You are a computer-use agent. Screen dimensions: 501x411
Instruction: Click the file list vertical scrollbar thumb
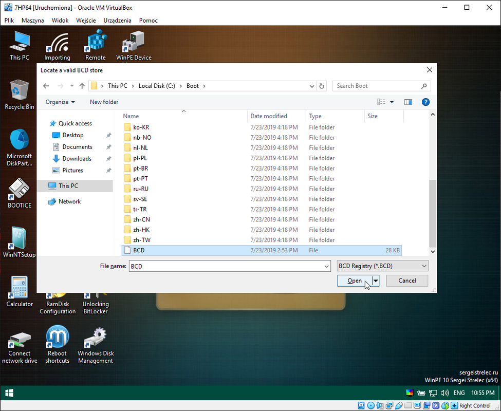433,213
